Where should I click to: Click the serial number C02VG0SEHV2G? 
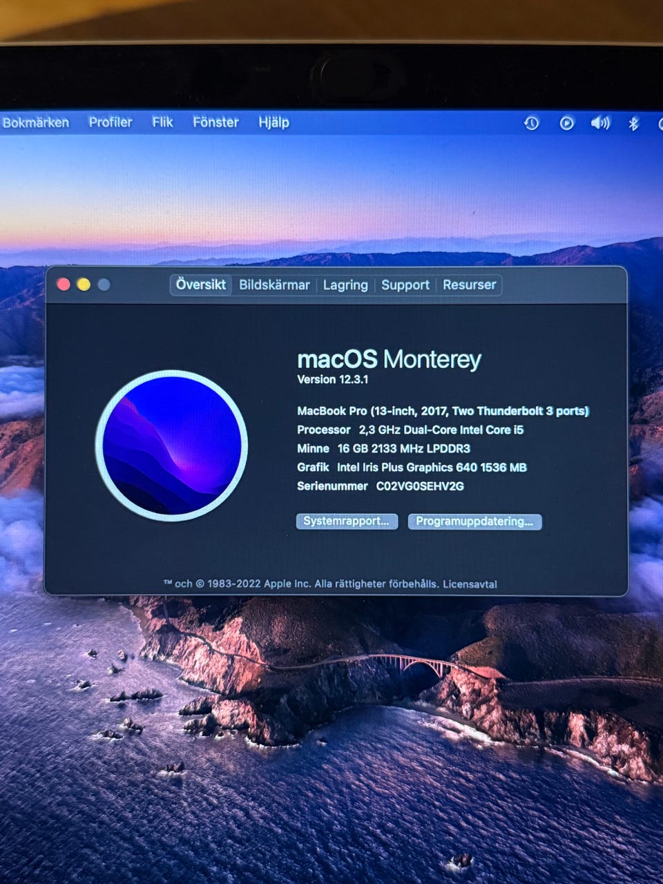420,486
